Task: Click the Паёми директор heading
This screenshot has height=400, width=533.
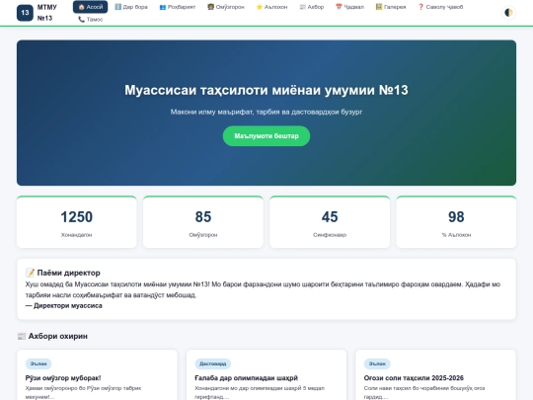Action: 63,273
